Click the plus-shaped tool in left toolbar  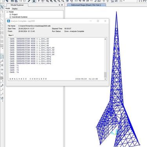[x=2, y=69]
